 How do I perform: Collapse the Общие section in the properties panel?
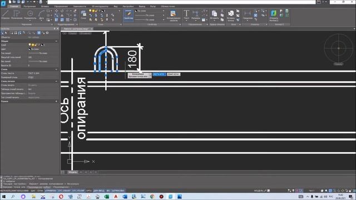click(x=56, y=41)
